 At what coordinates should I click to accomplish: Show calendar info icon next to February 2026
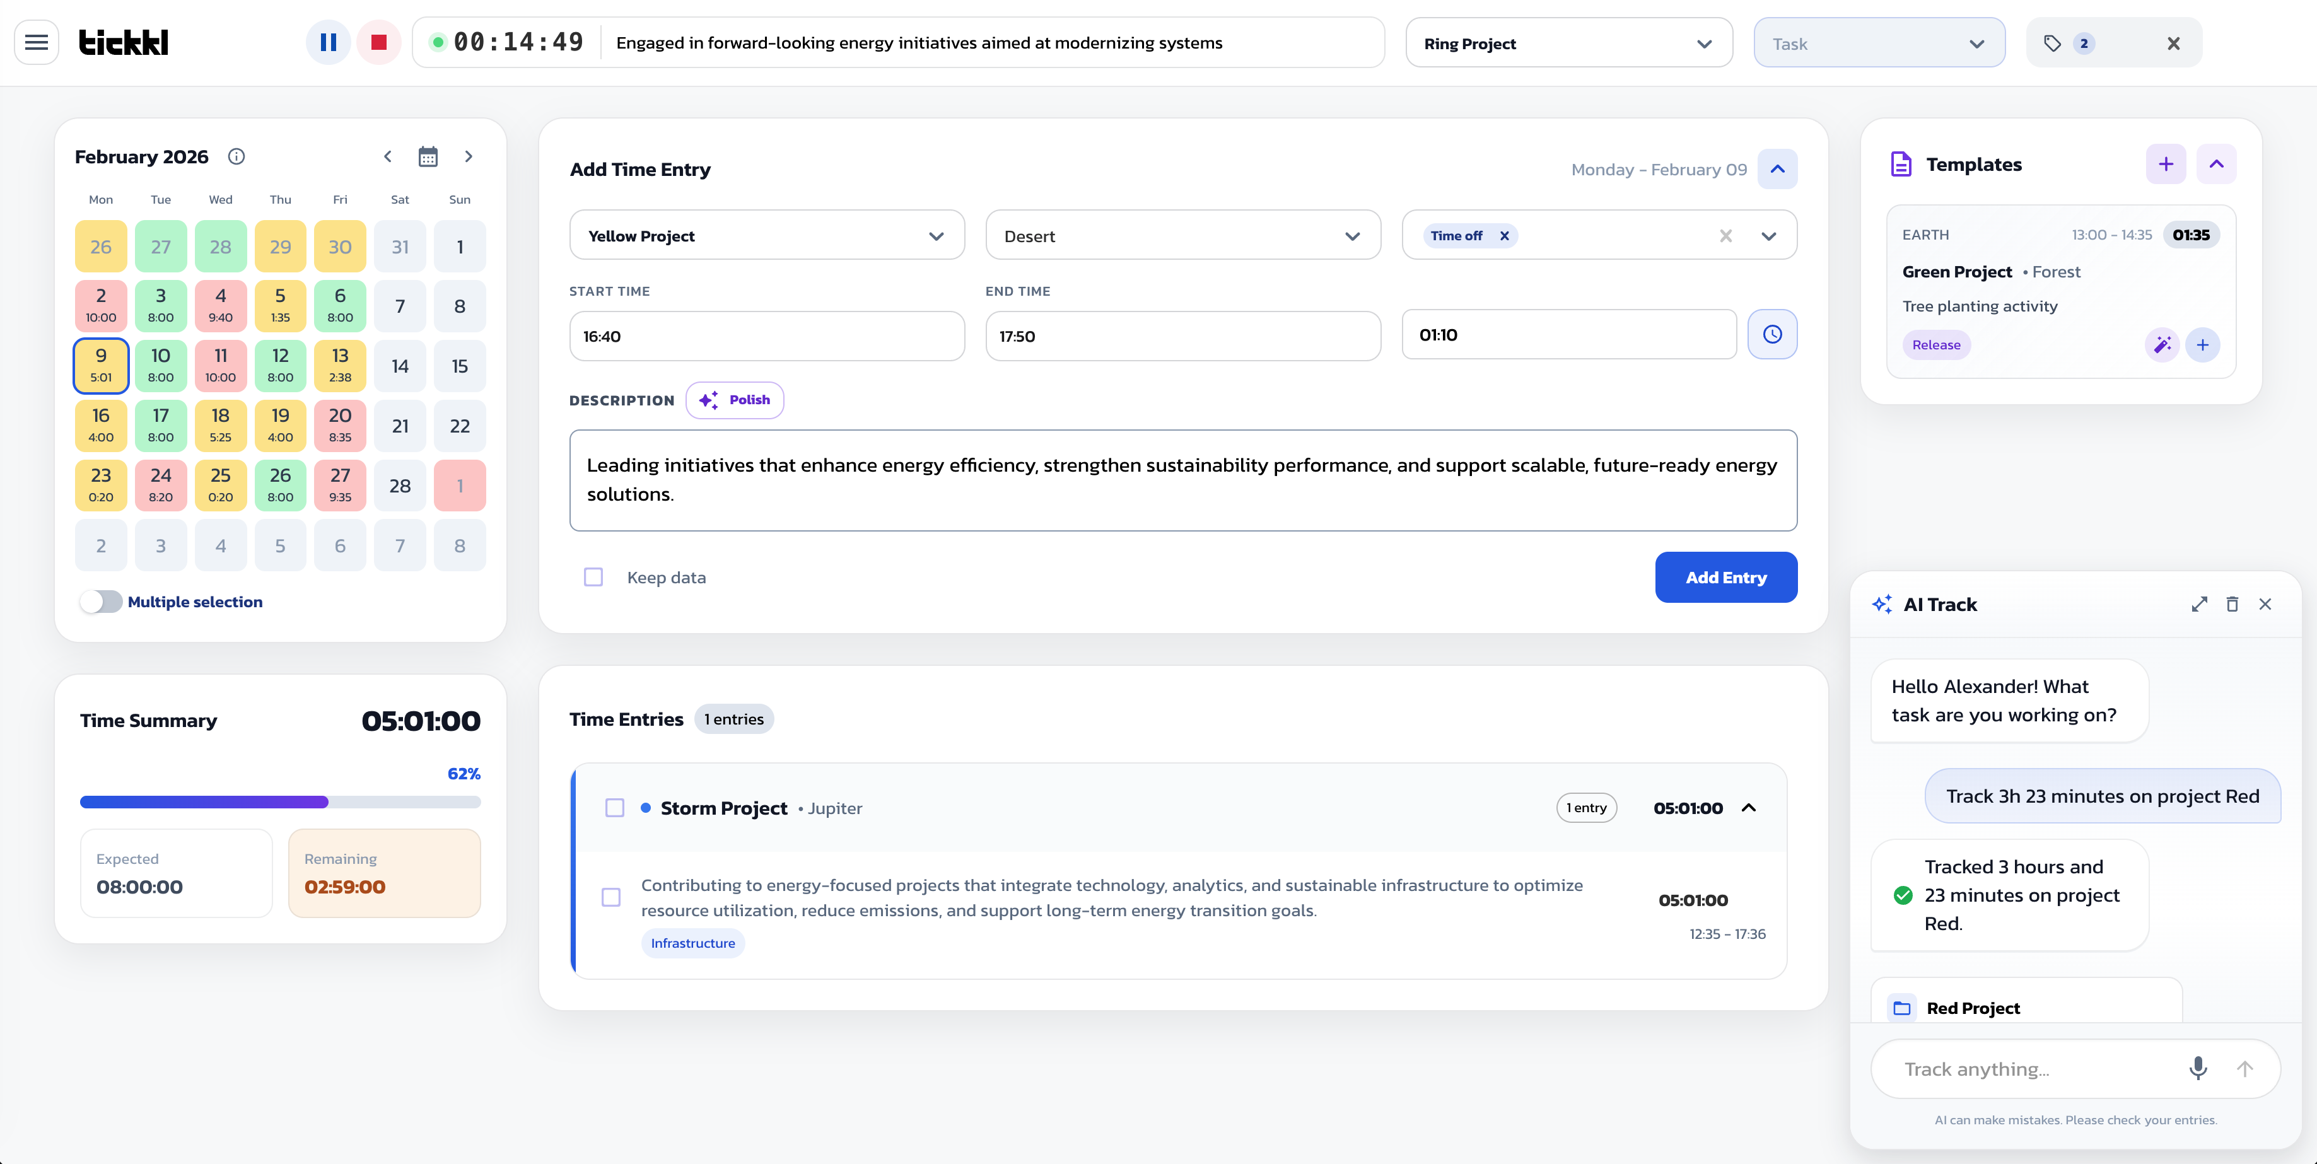(236, 156)
